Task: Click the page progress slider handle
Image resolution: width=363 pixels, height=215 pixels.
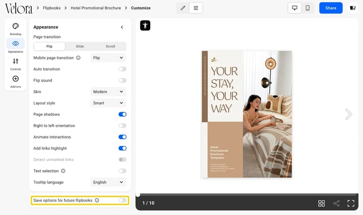Action: click(138, 195)
